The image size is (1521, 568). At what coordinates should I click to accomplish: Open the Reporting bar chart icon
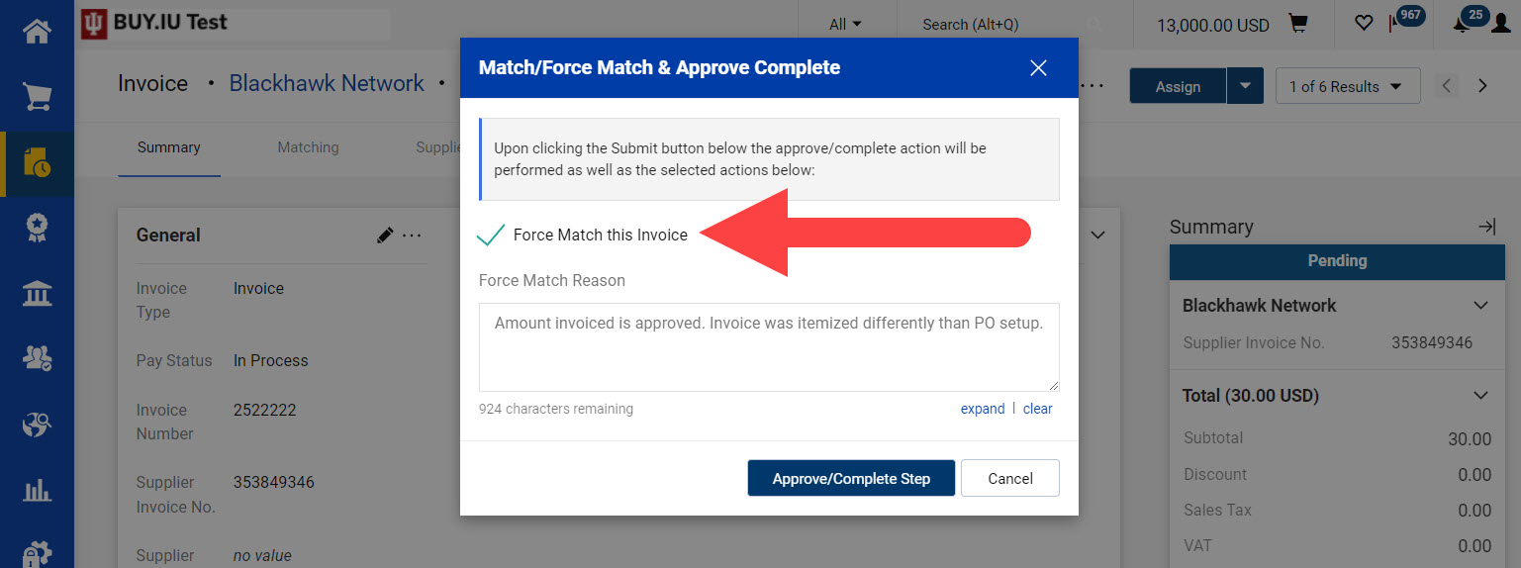(37, 490)
